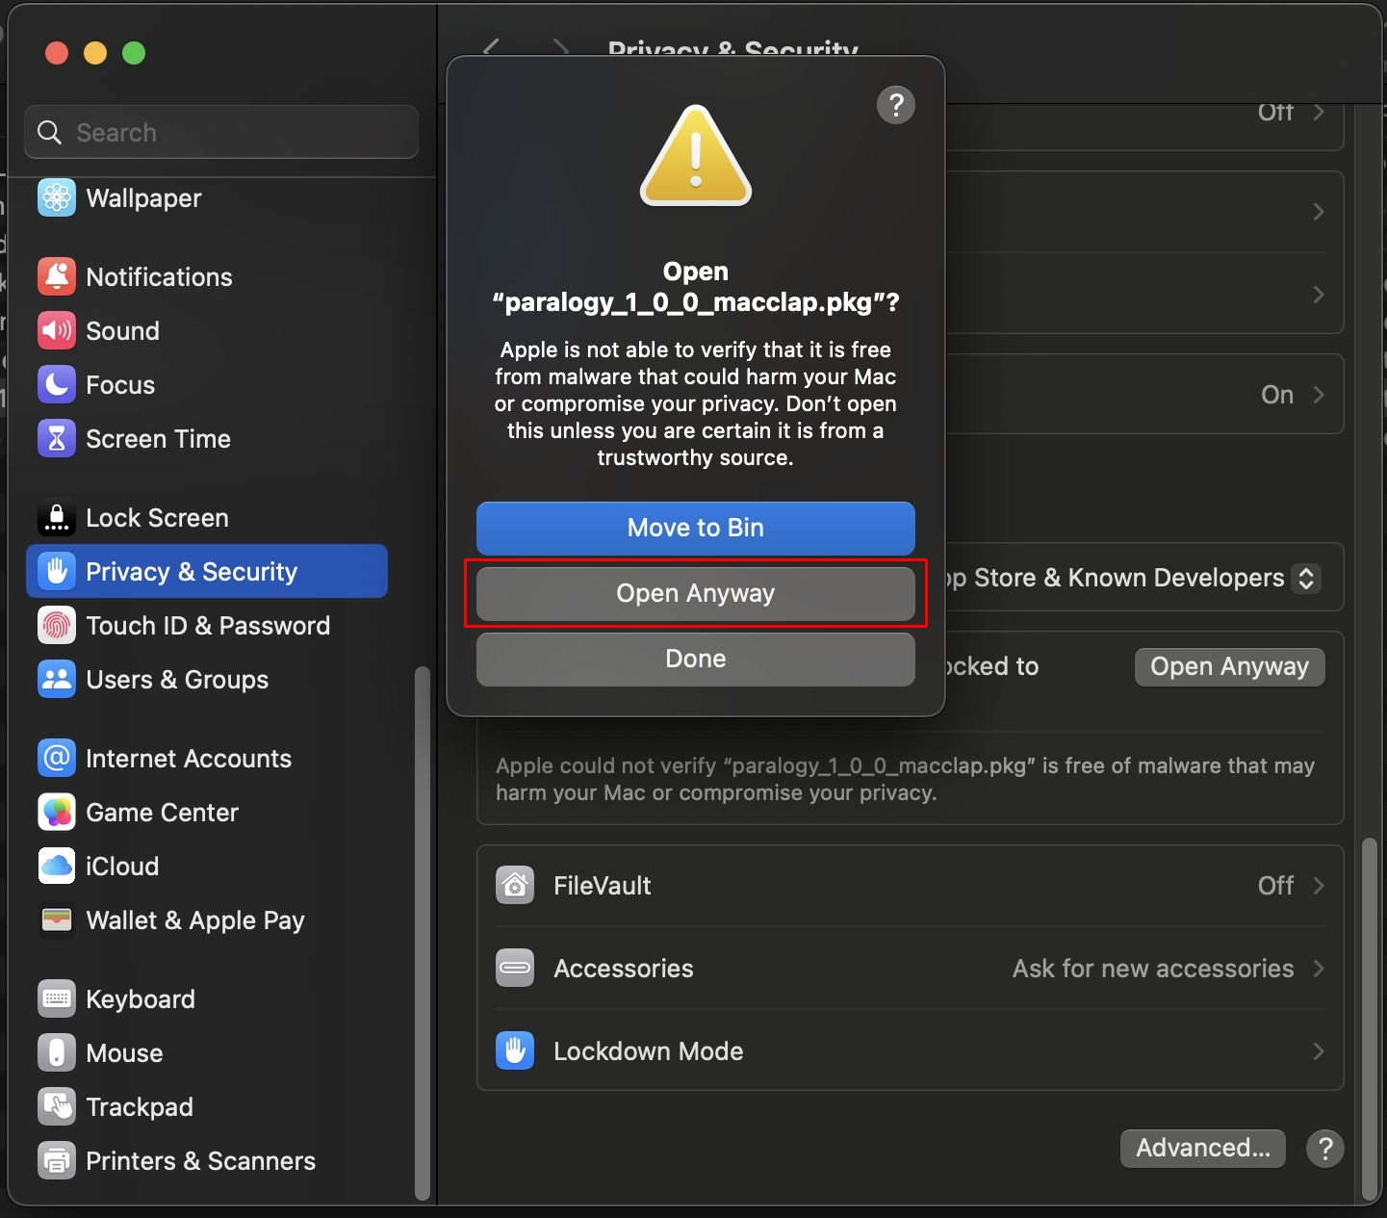Image resolution: width=1387 pixels, height=1218 pixels.
Task: Click Done to dismiss the dialog
Action: pos(696,659)
